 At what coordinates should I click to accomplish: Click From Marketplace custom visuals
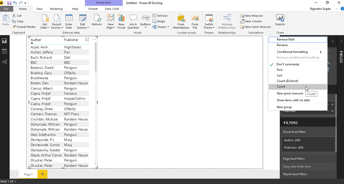tap(181, 21)
